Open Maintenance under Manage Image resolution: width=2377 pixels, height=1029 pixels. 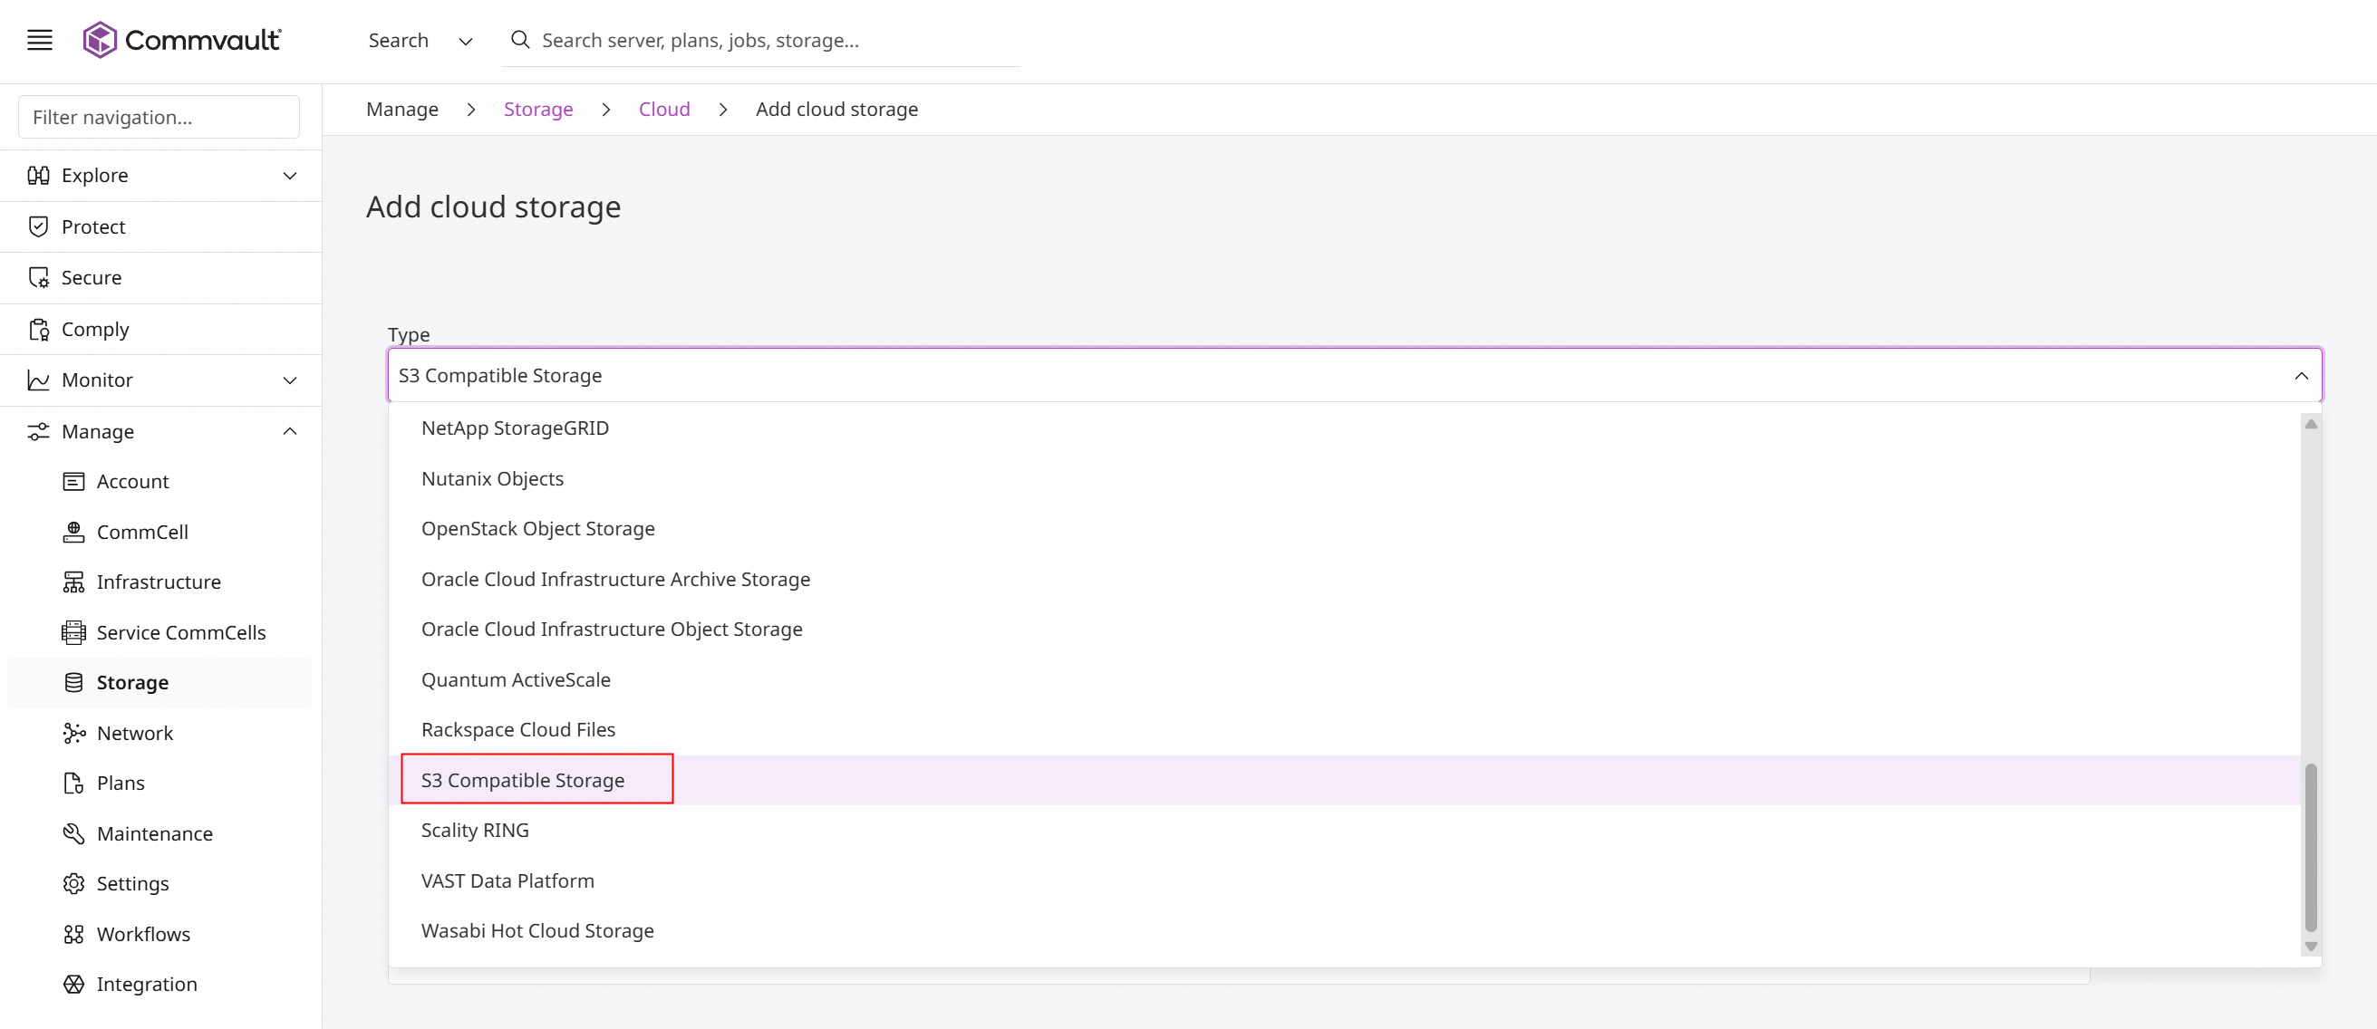(x=160, y=833)
